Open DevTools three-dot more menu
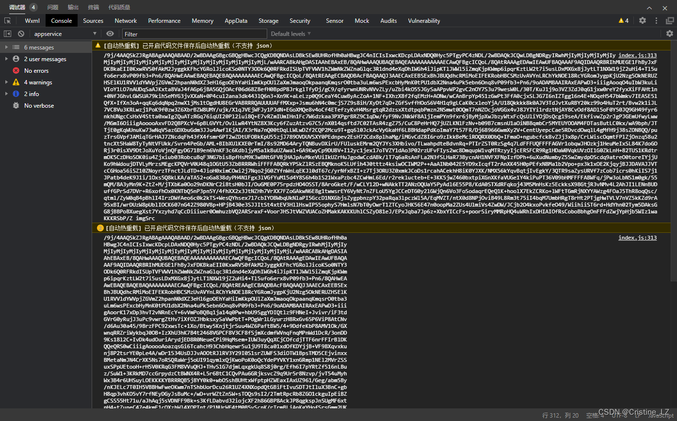 tap(657, 20)
